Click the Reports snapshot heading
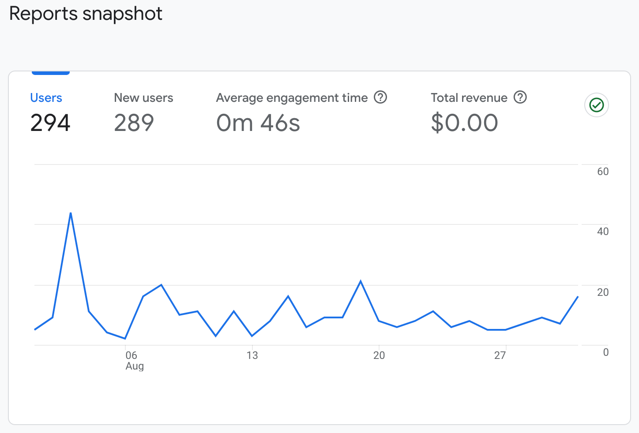639x433 pixels. coord(86,14)
